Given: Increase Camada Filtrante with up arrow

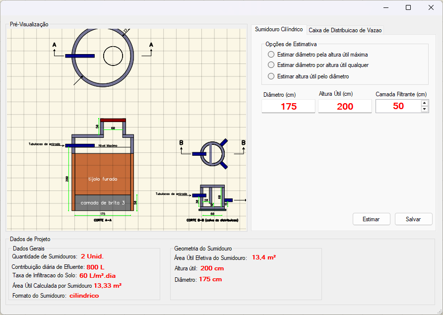Looking at the screenshot, I should (424, 103).
